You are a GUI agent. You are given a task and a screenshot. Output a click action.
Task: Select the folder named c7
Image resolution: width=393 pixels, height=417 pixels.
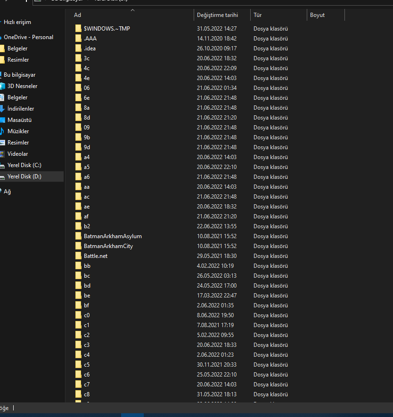pyautogui.click(x=87, y=384)
